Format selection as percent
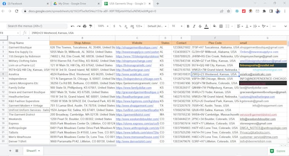Image resolution: width=289 pixels, height=156 pixels. (x=120, y=26)
